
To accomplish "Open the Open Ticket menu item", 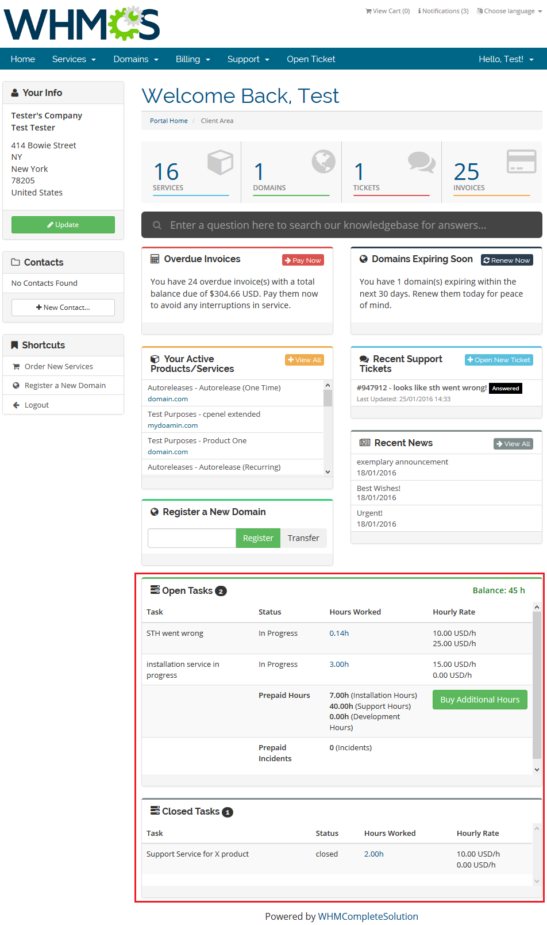I will tap(311, 59).
